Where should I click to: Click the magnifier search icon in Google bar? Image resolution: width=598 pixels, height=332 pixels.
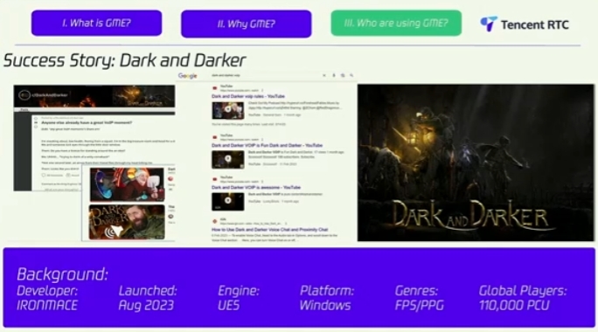coord(351,75)
